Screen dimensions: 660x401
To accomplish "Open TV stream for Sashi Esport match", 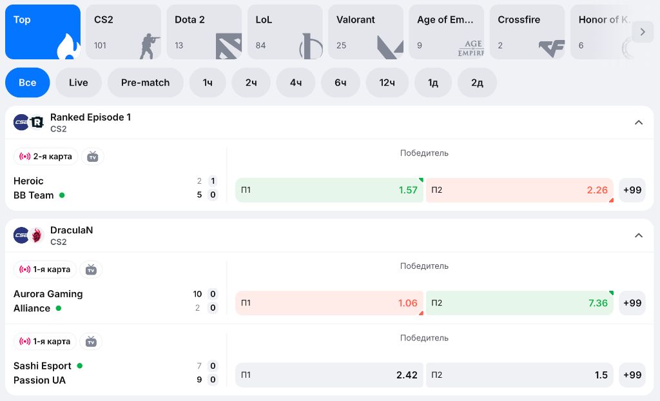I will coord(91,342).
